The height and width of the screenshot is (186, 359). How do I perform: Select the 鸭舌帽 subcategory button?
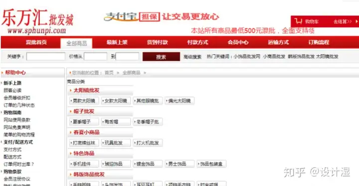(116, 122)
